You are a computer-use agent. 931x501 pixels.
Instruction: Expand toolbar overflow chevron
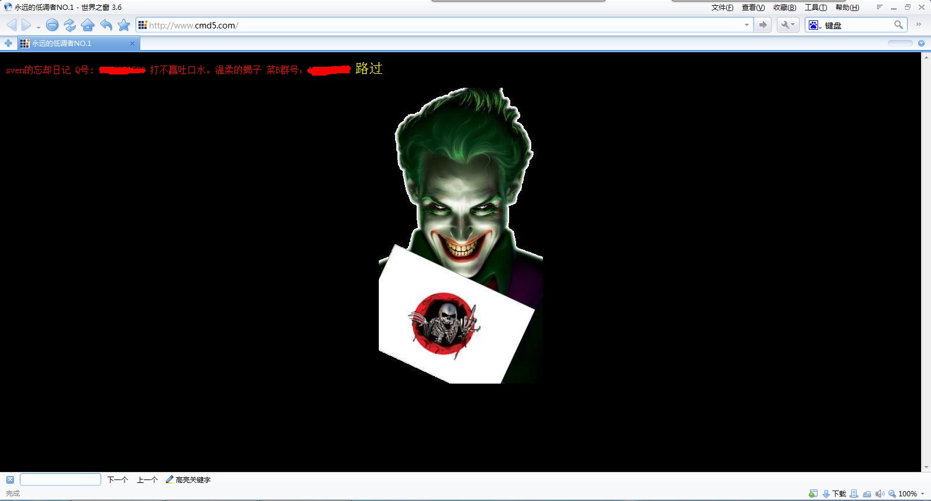(x=919, y=24)
